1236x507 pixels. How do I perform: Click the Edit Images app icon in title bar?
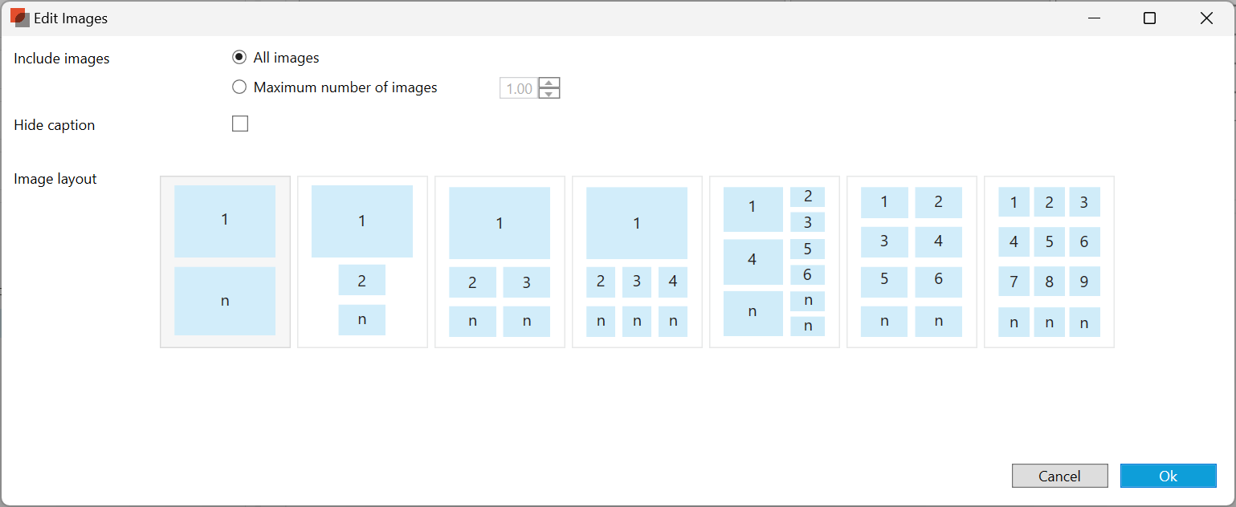click(20, 18)
